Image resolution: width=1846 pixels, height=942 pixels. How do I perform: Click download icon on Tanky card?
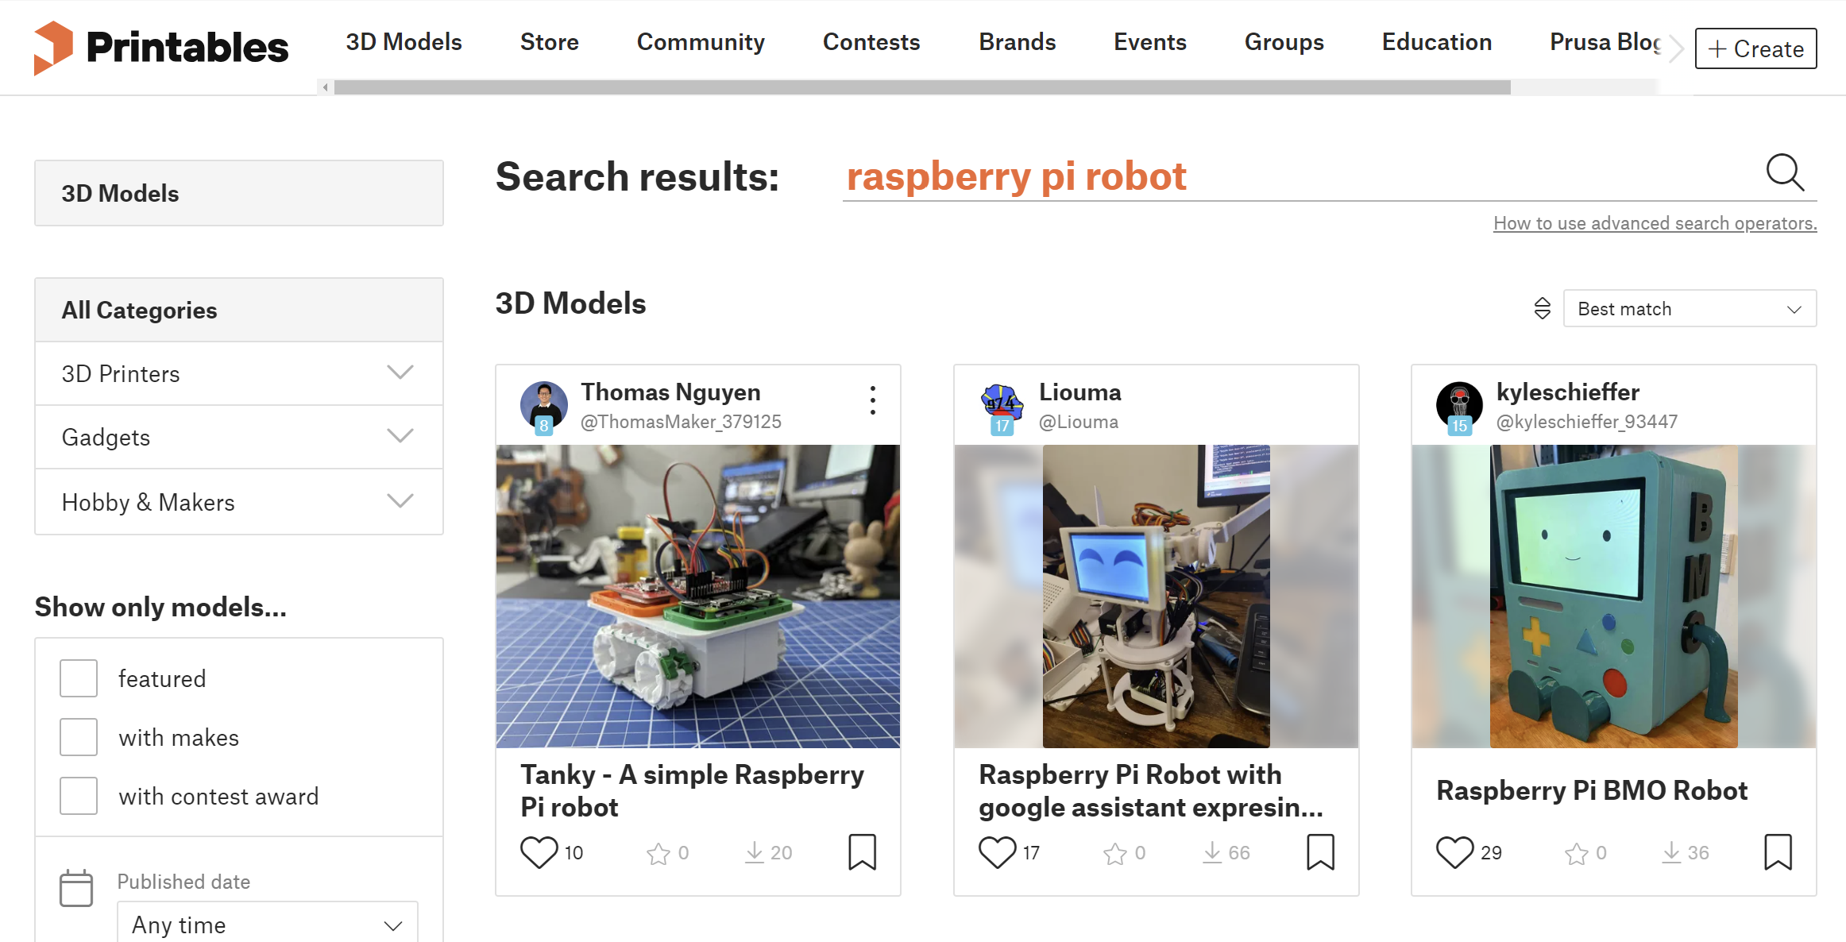pyautogui.click(x=754, y=852)
